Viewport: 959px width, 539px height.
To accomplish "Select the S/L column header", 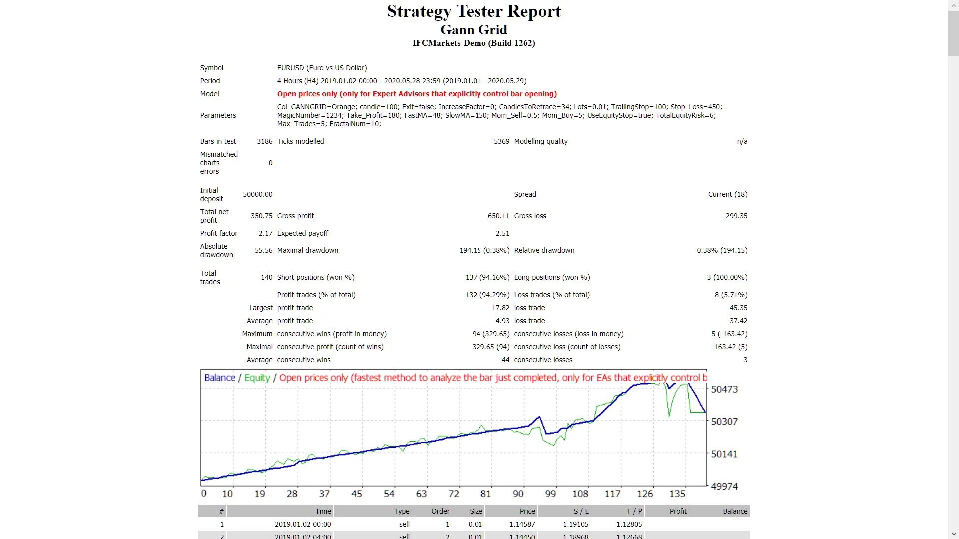I will pyautogui.click(x=580, y=511).
